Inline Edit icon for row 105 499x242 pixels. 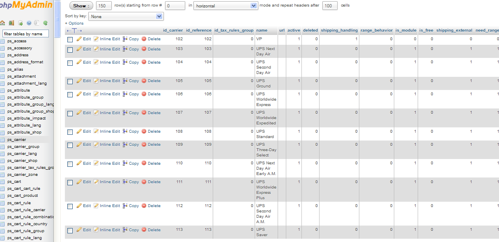point(96,81)
